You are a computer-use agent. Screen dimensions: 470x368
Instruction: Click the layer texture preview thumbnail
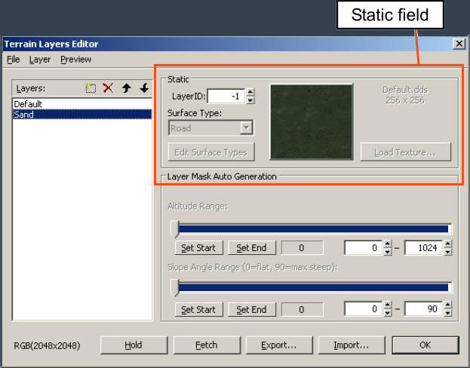point(312,121)
